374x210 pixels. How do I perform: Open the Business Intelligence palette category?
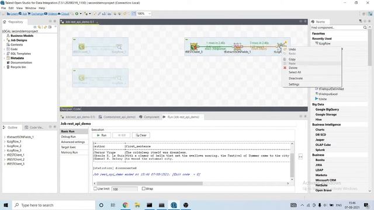point(326,124)
